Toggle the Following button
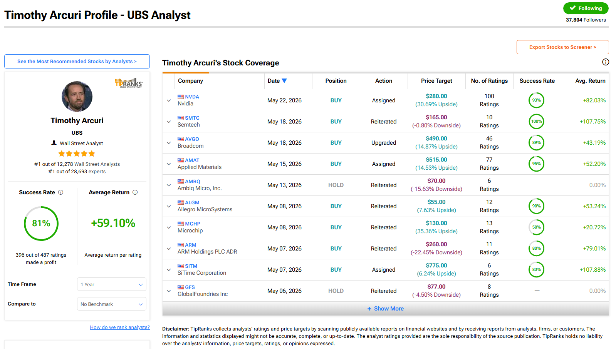Screen dimensions: 616x349 pos(586,8)
